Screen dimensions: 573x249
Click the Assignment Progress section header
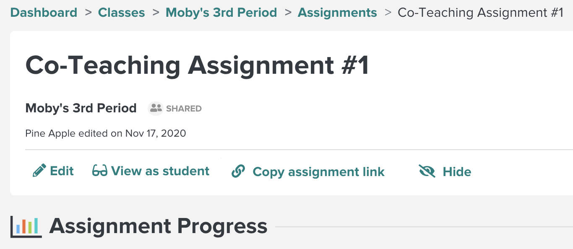pyautogui.click(x=158, y=226)
